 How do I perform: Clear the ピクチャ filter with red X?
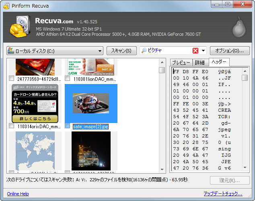tap(195, 51)
